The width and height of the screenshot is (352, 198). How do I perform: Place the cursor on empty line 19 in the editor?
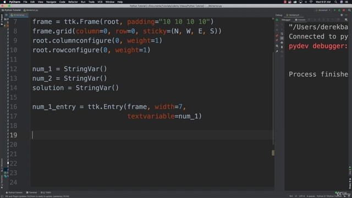tap(152, 135)
